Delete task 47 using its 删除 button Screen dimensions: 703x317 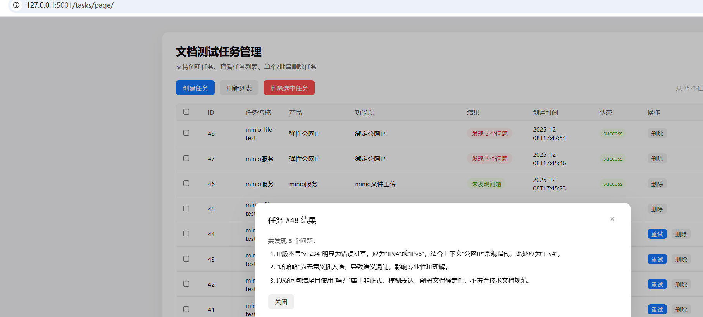click(657, 159)
